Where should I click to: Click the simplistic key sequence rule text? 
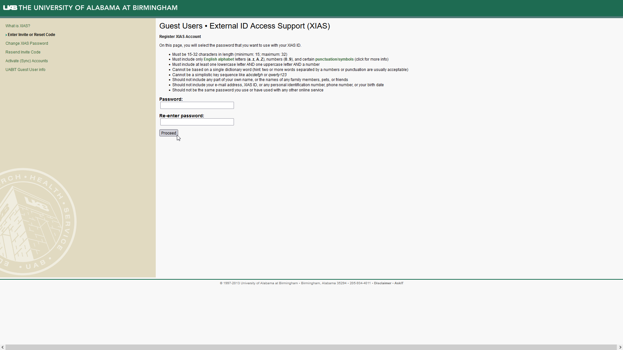[229, 75]
